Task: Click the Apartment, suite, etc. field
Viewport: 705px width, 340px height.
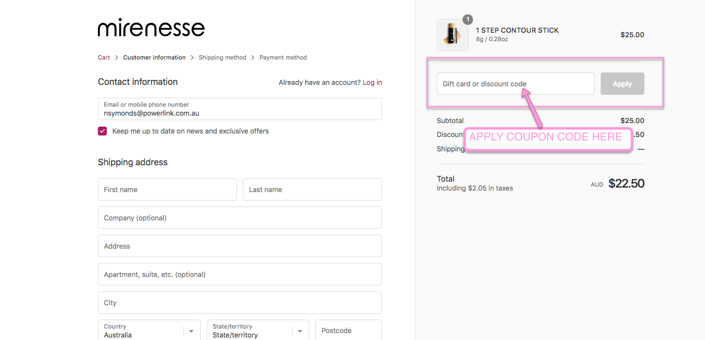Action: click(240, 274)
